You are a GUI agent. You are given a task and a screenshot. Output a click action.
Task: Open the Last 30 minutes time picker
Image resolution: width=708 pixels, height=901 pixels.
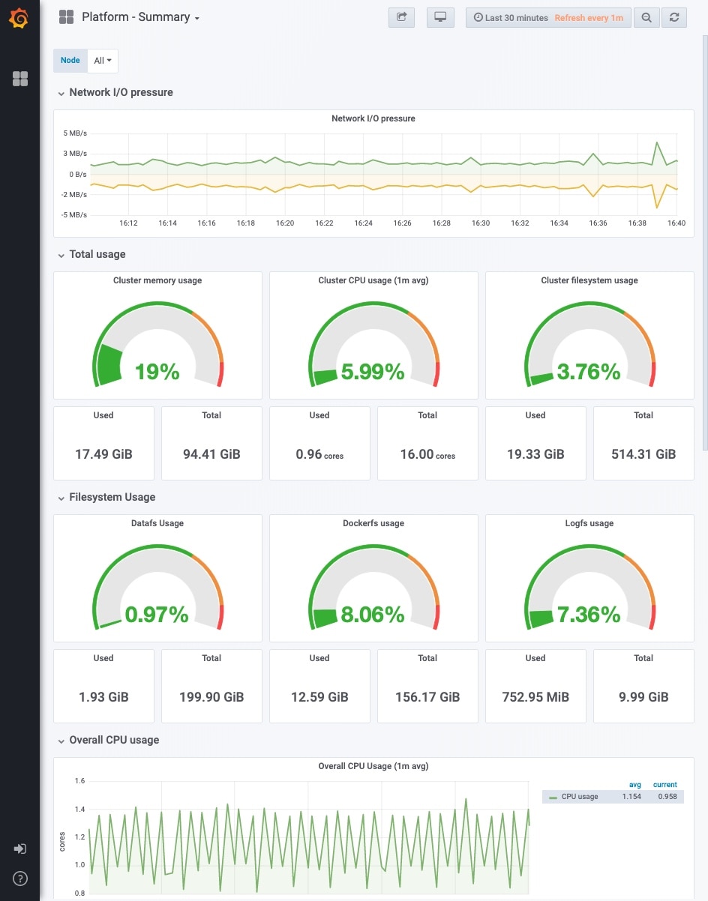[548, 17]
